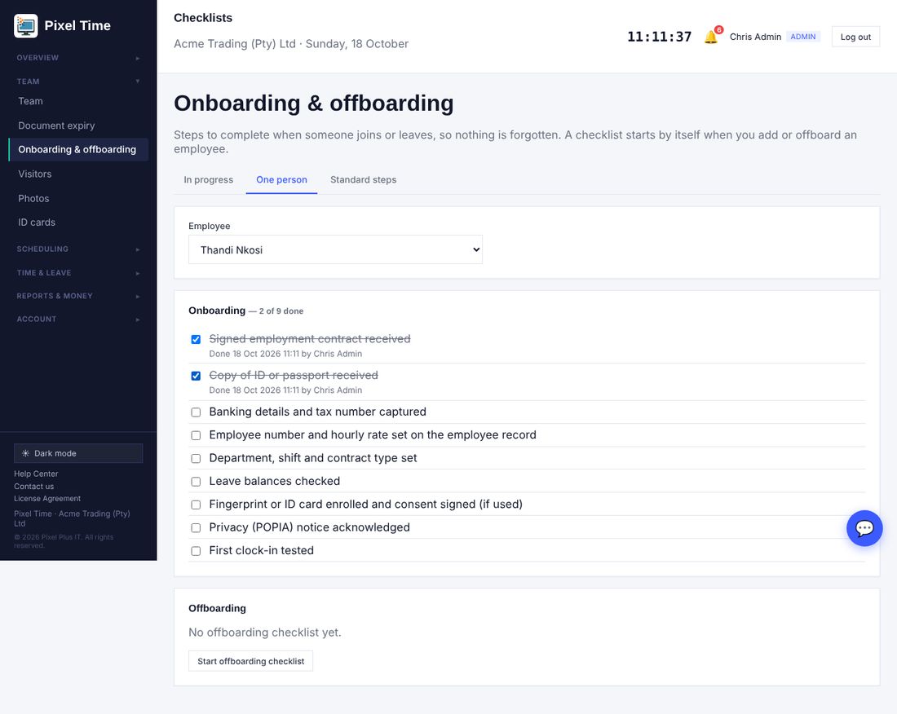This screenshot has height=714, width=897.
Task: Open the Photos page
Action: (78, 198)
